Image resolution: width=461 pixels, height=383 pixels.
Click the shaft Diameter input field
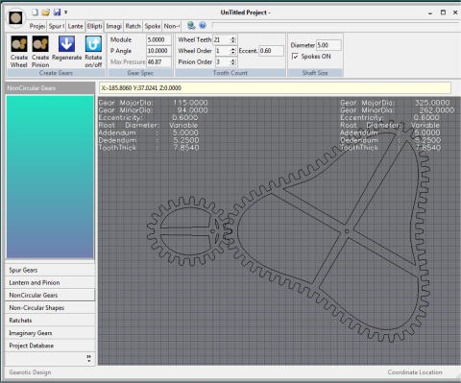tap(328, 45)
